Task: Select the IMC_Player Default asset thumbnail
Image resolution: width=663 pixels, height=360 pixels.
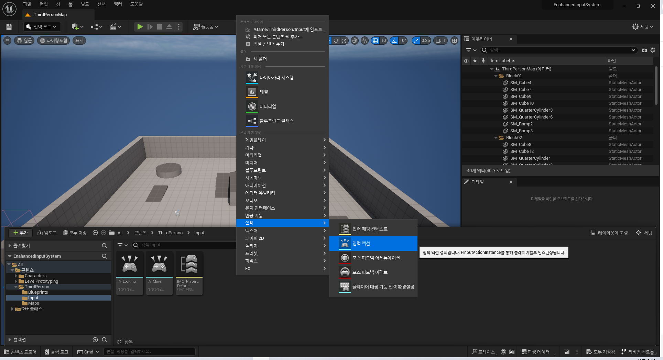Action: [x=189, y=273]
